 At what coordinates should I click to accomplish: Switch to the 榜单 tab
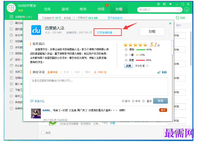(83, 9)
